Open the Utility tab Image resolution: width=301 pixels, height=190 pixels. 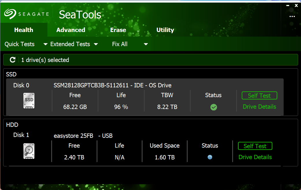(165, 30)
